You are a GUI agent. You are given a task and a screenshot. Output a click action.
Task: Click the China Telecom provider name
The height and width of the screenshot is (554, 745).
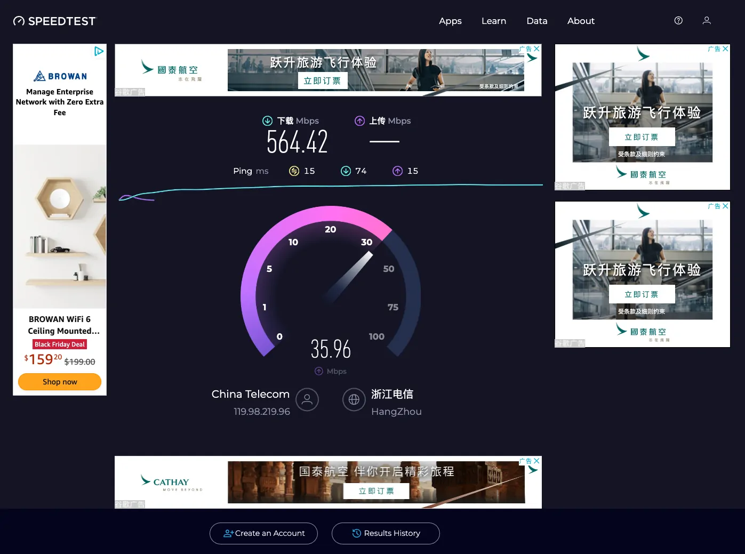coord(251,394)
